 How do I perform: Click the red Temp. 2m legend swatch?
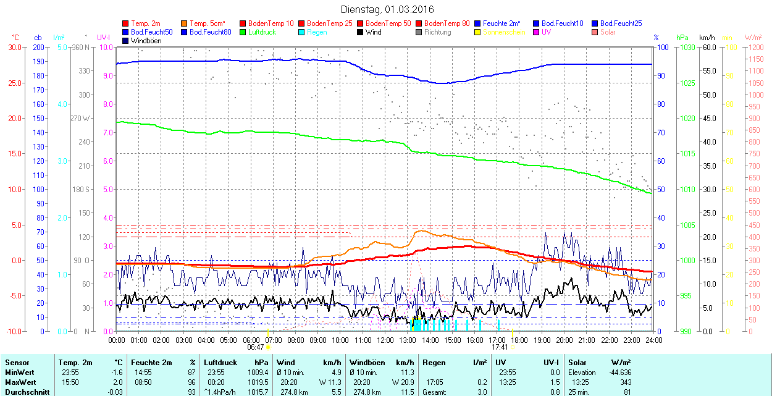[126, 23]
